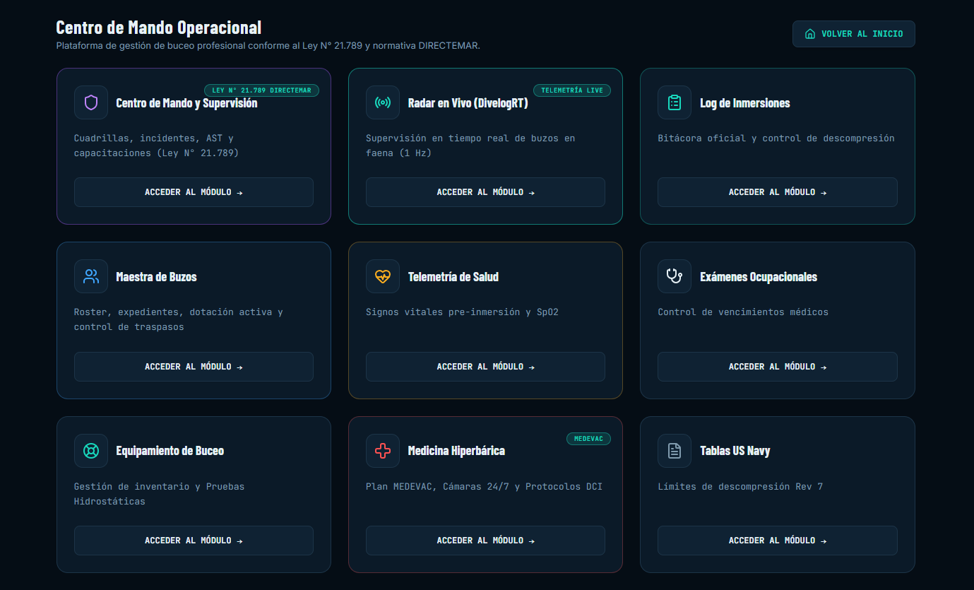This screenshot has width=974, height=590.
Task: Click the Centro de Mando y Supervisión title
Action: 186,103
